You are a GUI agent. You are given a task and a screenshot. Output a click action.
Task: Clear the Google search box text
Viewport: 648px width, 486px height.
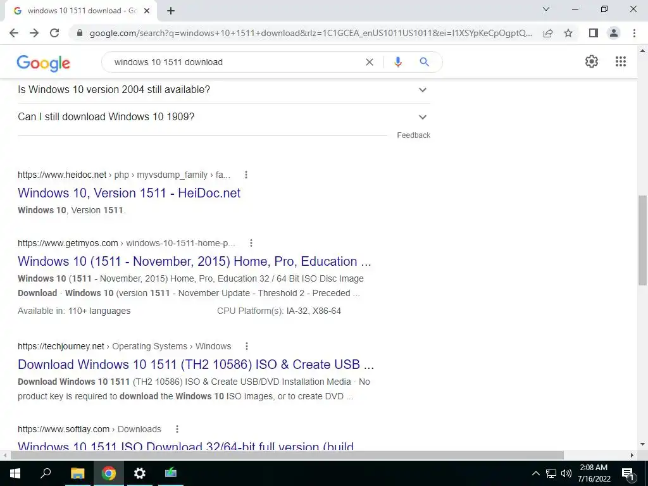tap(370, 62)
